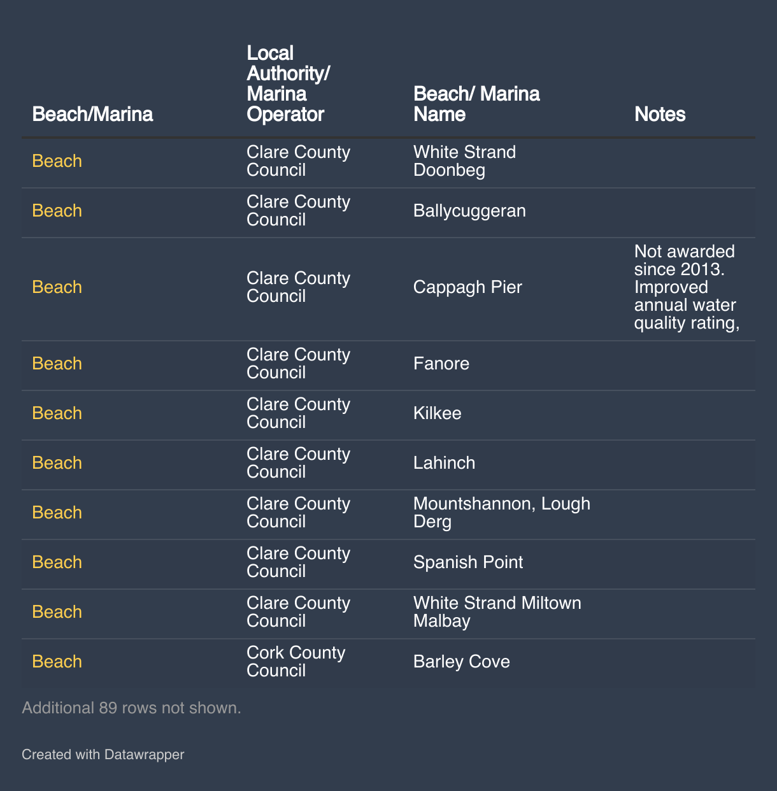Image resolution: width=777 pixels, height=791 pixels.
Task: Select the White Strand Doonbeg cell
Action: [464, 161]
